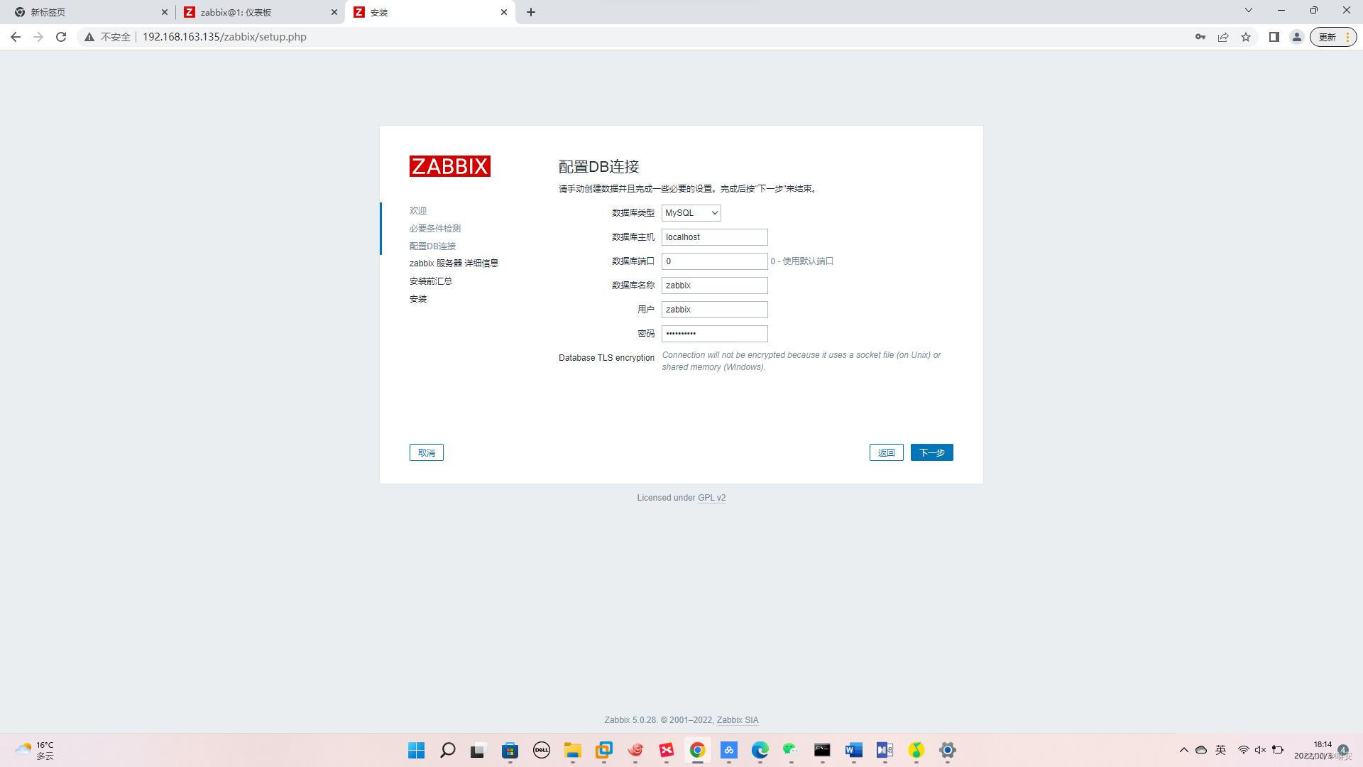
Task: Open File Explorer from taskbar
Action: click(x=573, y=750)
